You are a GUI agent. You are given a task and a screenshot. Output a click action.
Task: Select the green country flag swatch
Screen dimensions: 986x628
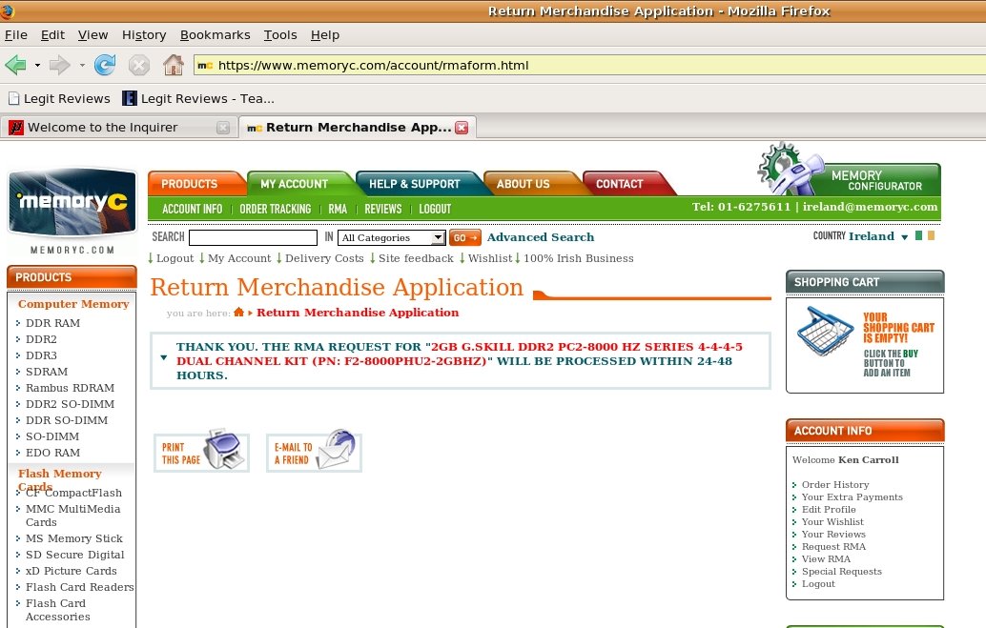[918, 235]
